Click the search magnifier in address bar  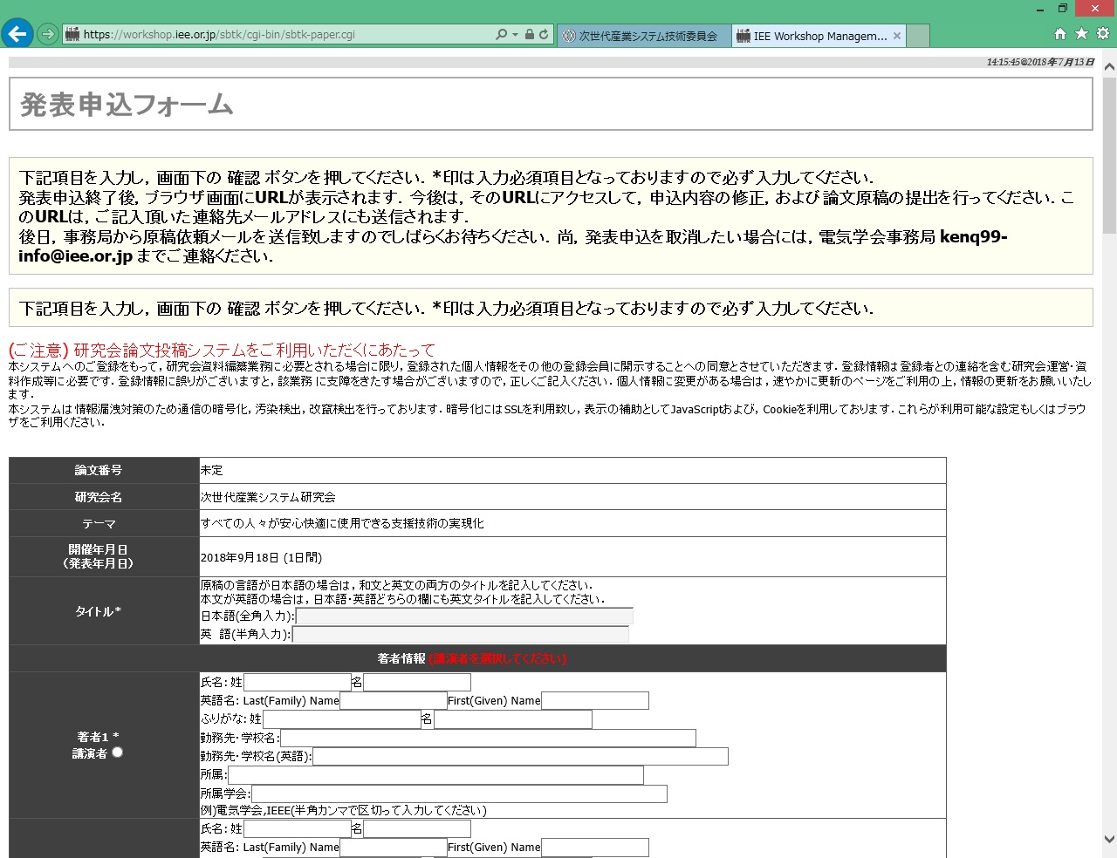click(501, 35)
